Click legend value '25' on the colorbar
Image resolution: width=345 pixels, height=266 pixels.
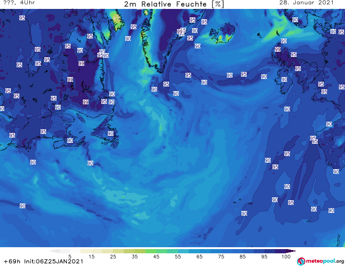[x=113, y=257]
